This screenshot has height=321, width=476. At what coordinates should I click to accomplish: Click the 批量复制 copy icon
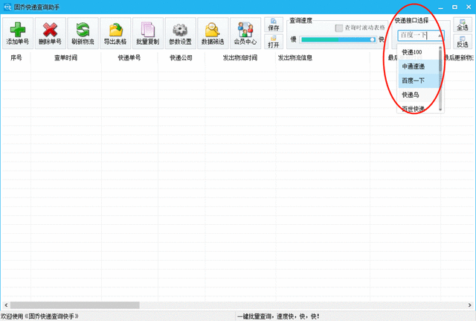[148, 30]
